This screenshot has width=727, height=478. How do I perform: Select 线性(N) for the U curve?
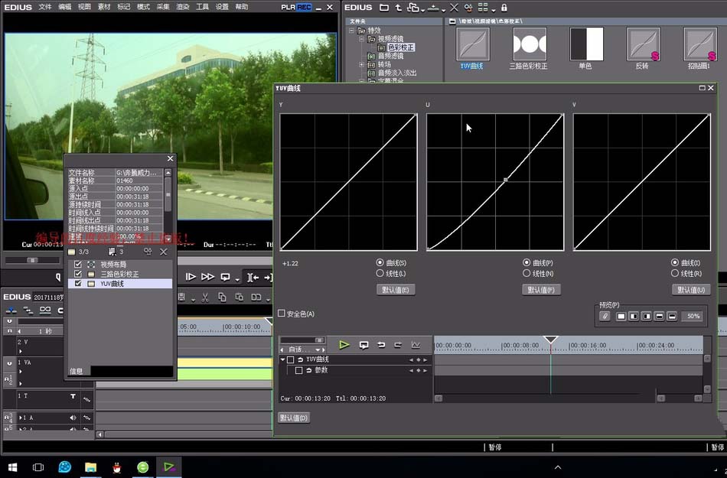(527, 273)
